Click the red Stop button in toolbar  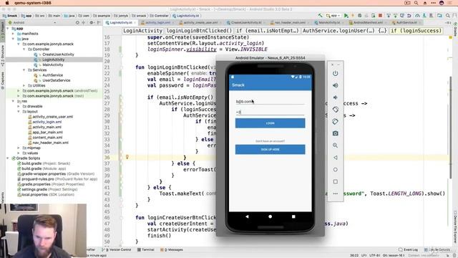(x=380, y=16)
